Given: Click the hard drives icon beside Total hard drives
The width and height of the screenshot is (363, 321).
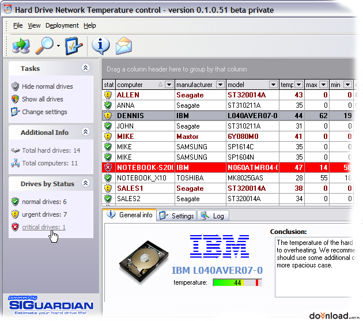Looking at the screenshot, I should 16,150.
